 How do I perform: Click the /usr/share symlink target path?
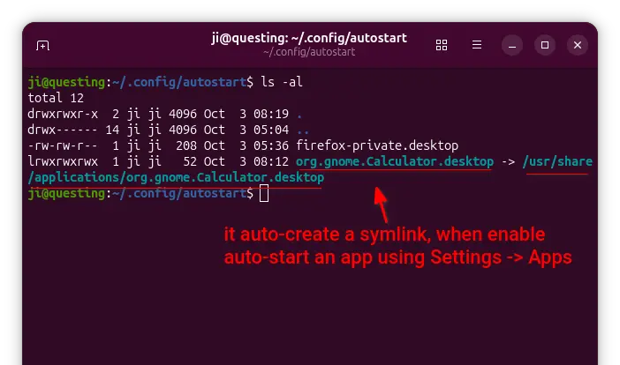[557, 161]
